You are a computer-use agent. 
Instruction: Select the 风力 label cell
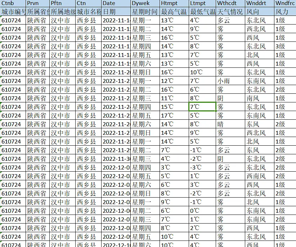coord(285,12)
